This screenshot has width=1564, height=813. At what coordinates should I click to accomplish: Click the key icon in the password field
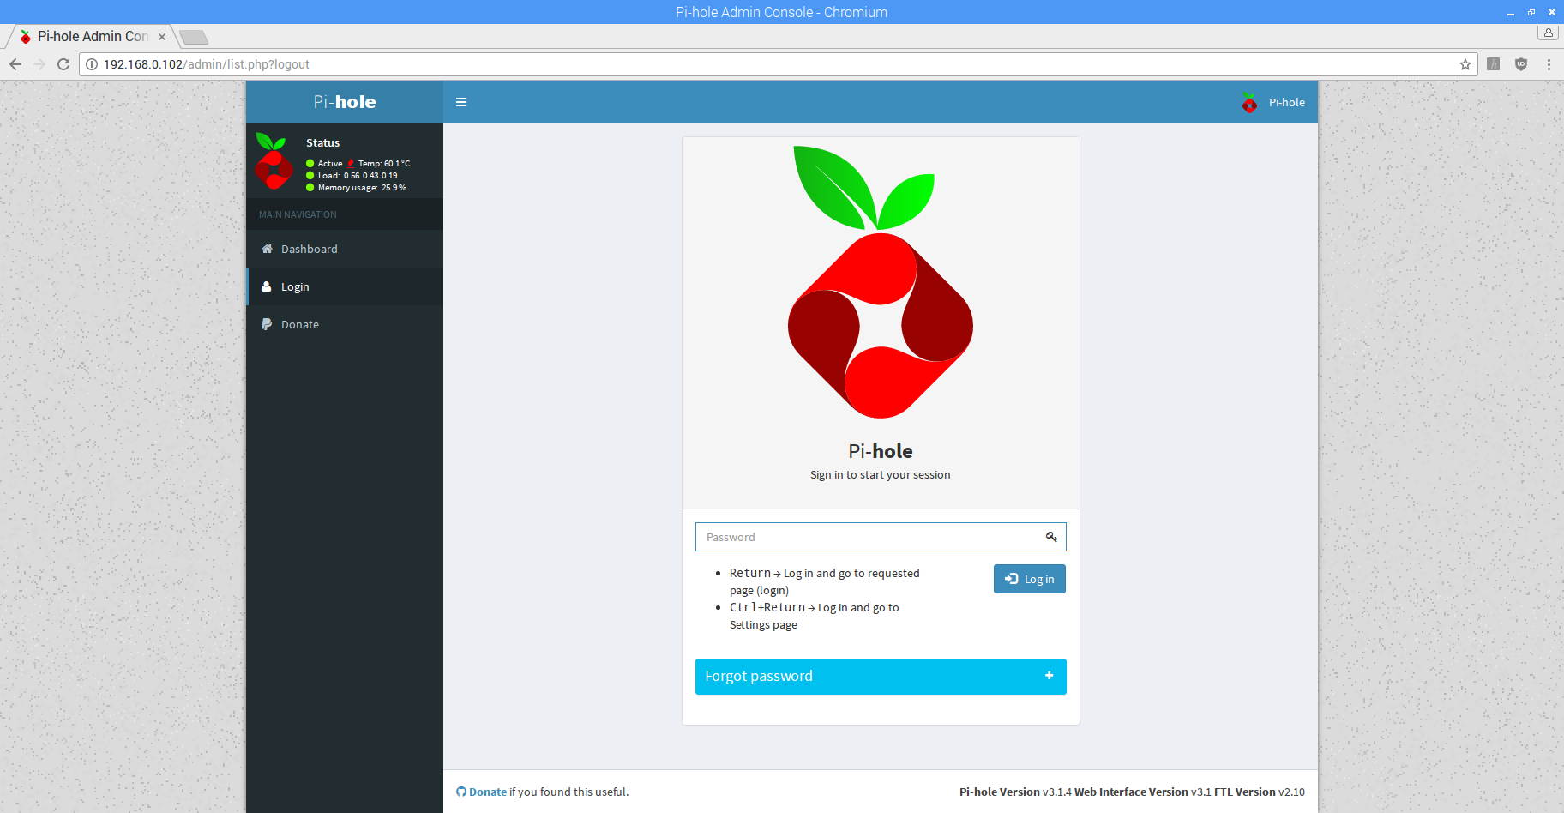tap(1051, 537)
